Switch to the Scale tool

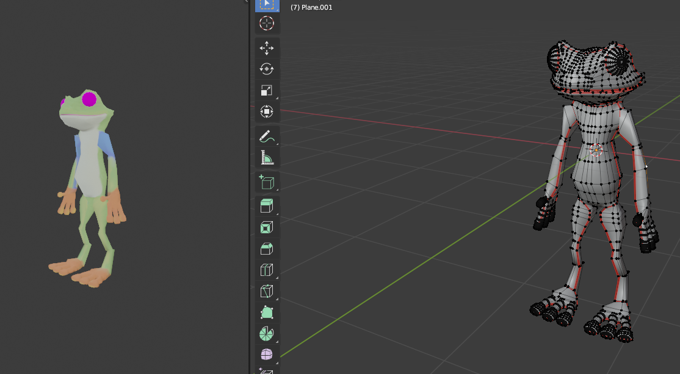coord(267,90)
